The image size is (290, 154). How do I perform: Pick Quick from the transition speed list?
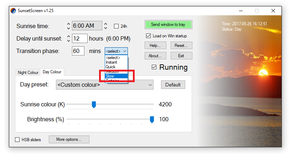tap(116, 67)
